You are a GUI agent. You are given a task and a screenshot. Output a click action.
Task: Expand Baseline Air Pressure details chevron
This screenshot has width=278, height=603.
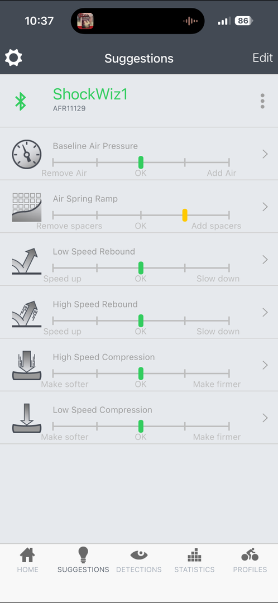point(265,154)
